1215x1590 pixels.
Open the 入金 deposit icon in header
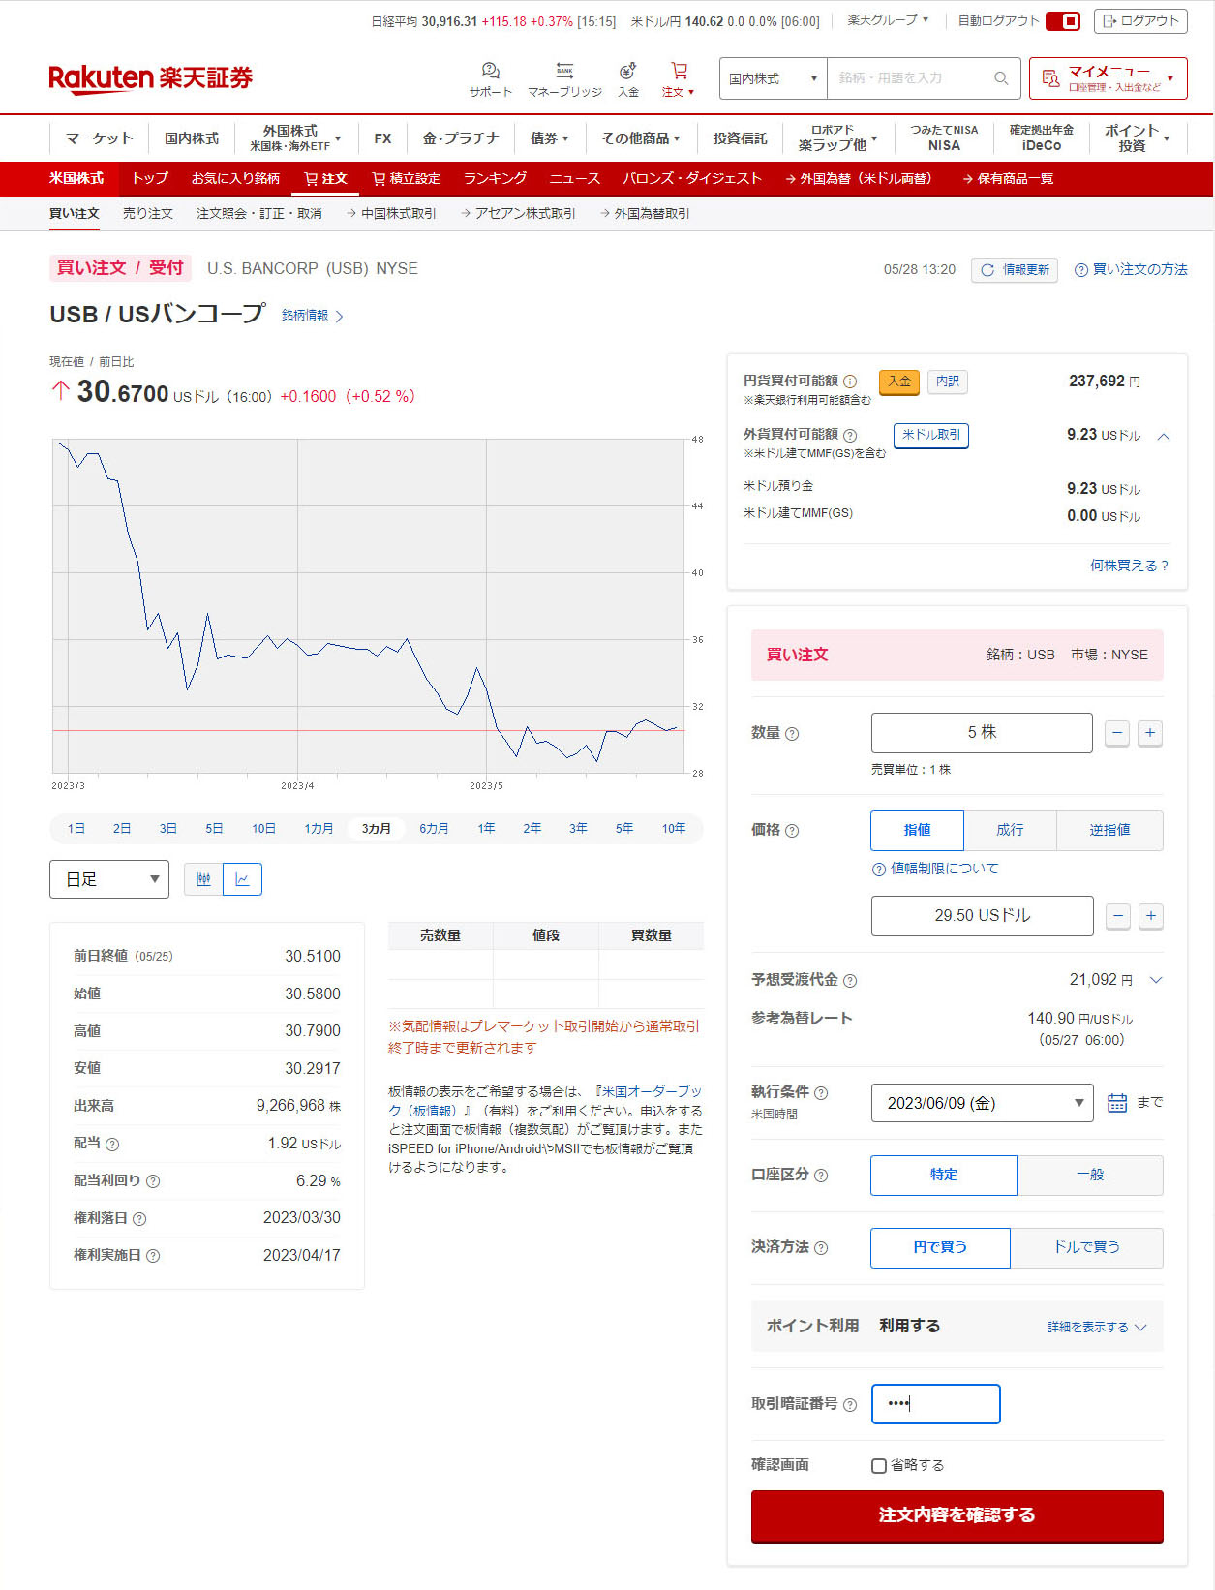click(x=628, y=72)
